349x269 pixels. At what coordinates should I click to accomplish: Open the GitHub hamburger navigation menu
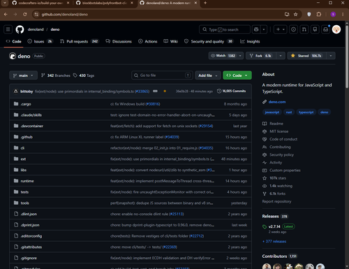point(8,29)
